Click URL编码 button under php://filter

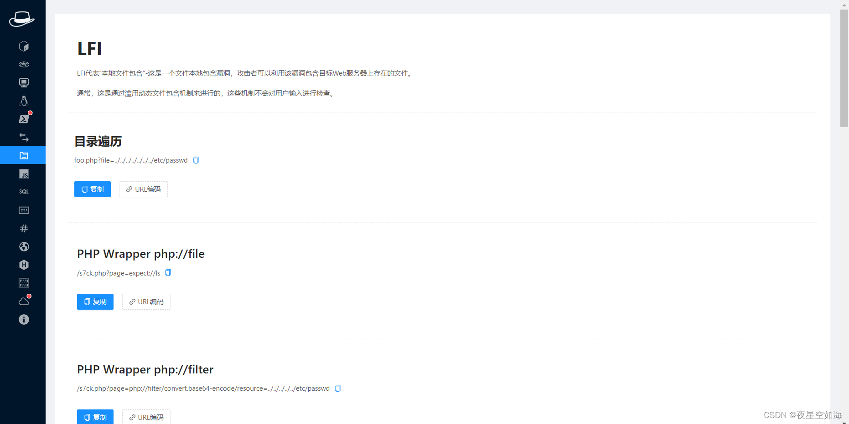point(146,417)
